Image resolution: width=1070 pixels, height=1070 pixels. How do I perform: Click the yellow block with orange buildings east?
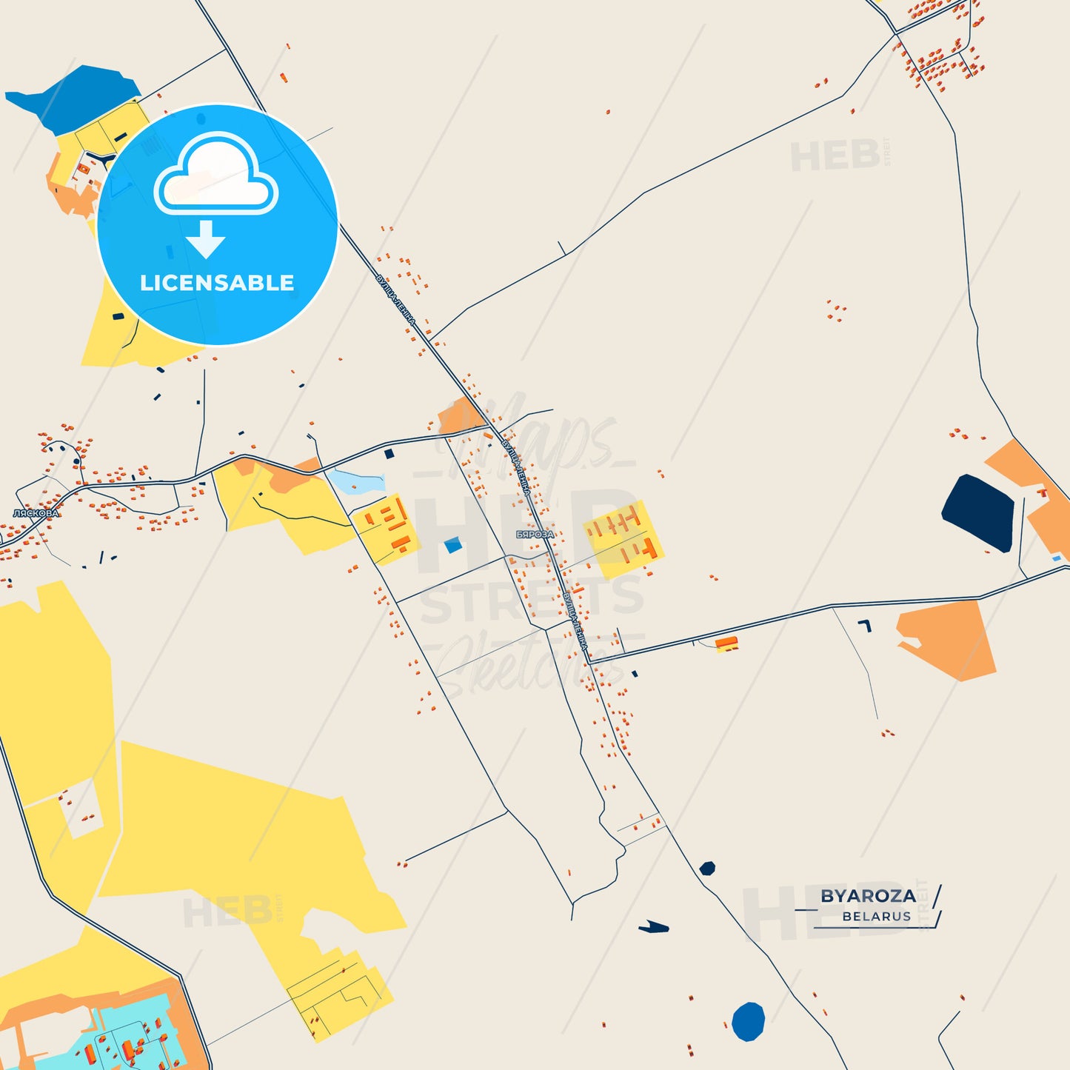pos(623,540)
